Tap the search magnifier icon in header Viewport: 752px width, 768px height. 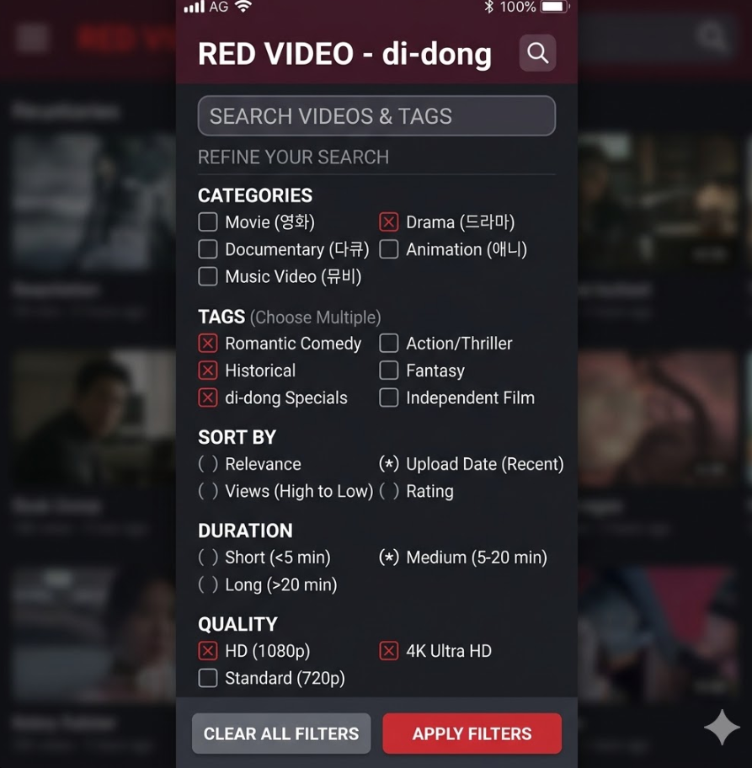[x=537, y=53]
